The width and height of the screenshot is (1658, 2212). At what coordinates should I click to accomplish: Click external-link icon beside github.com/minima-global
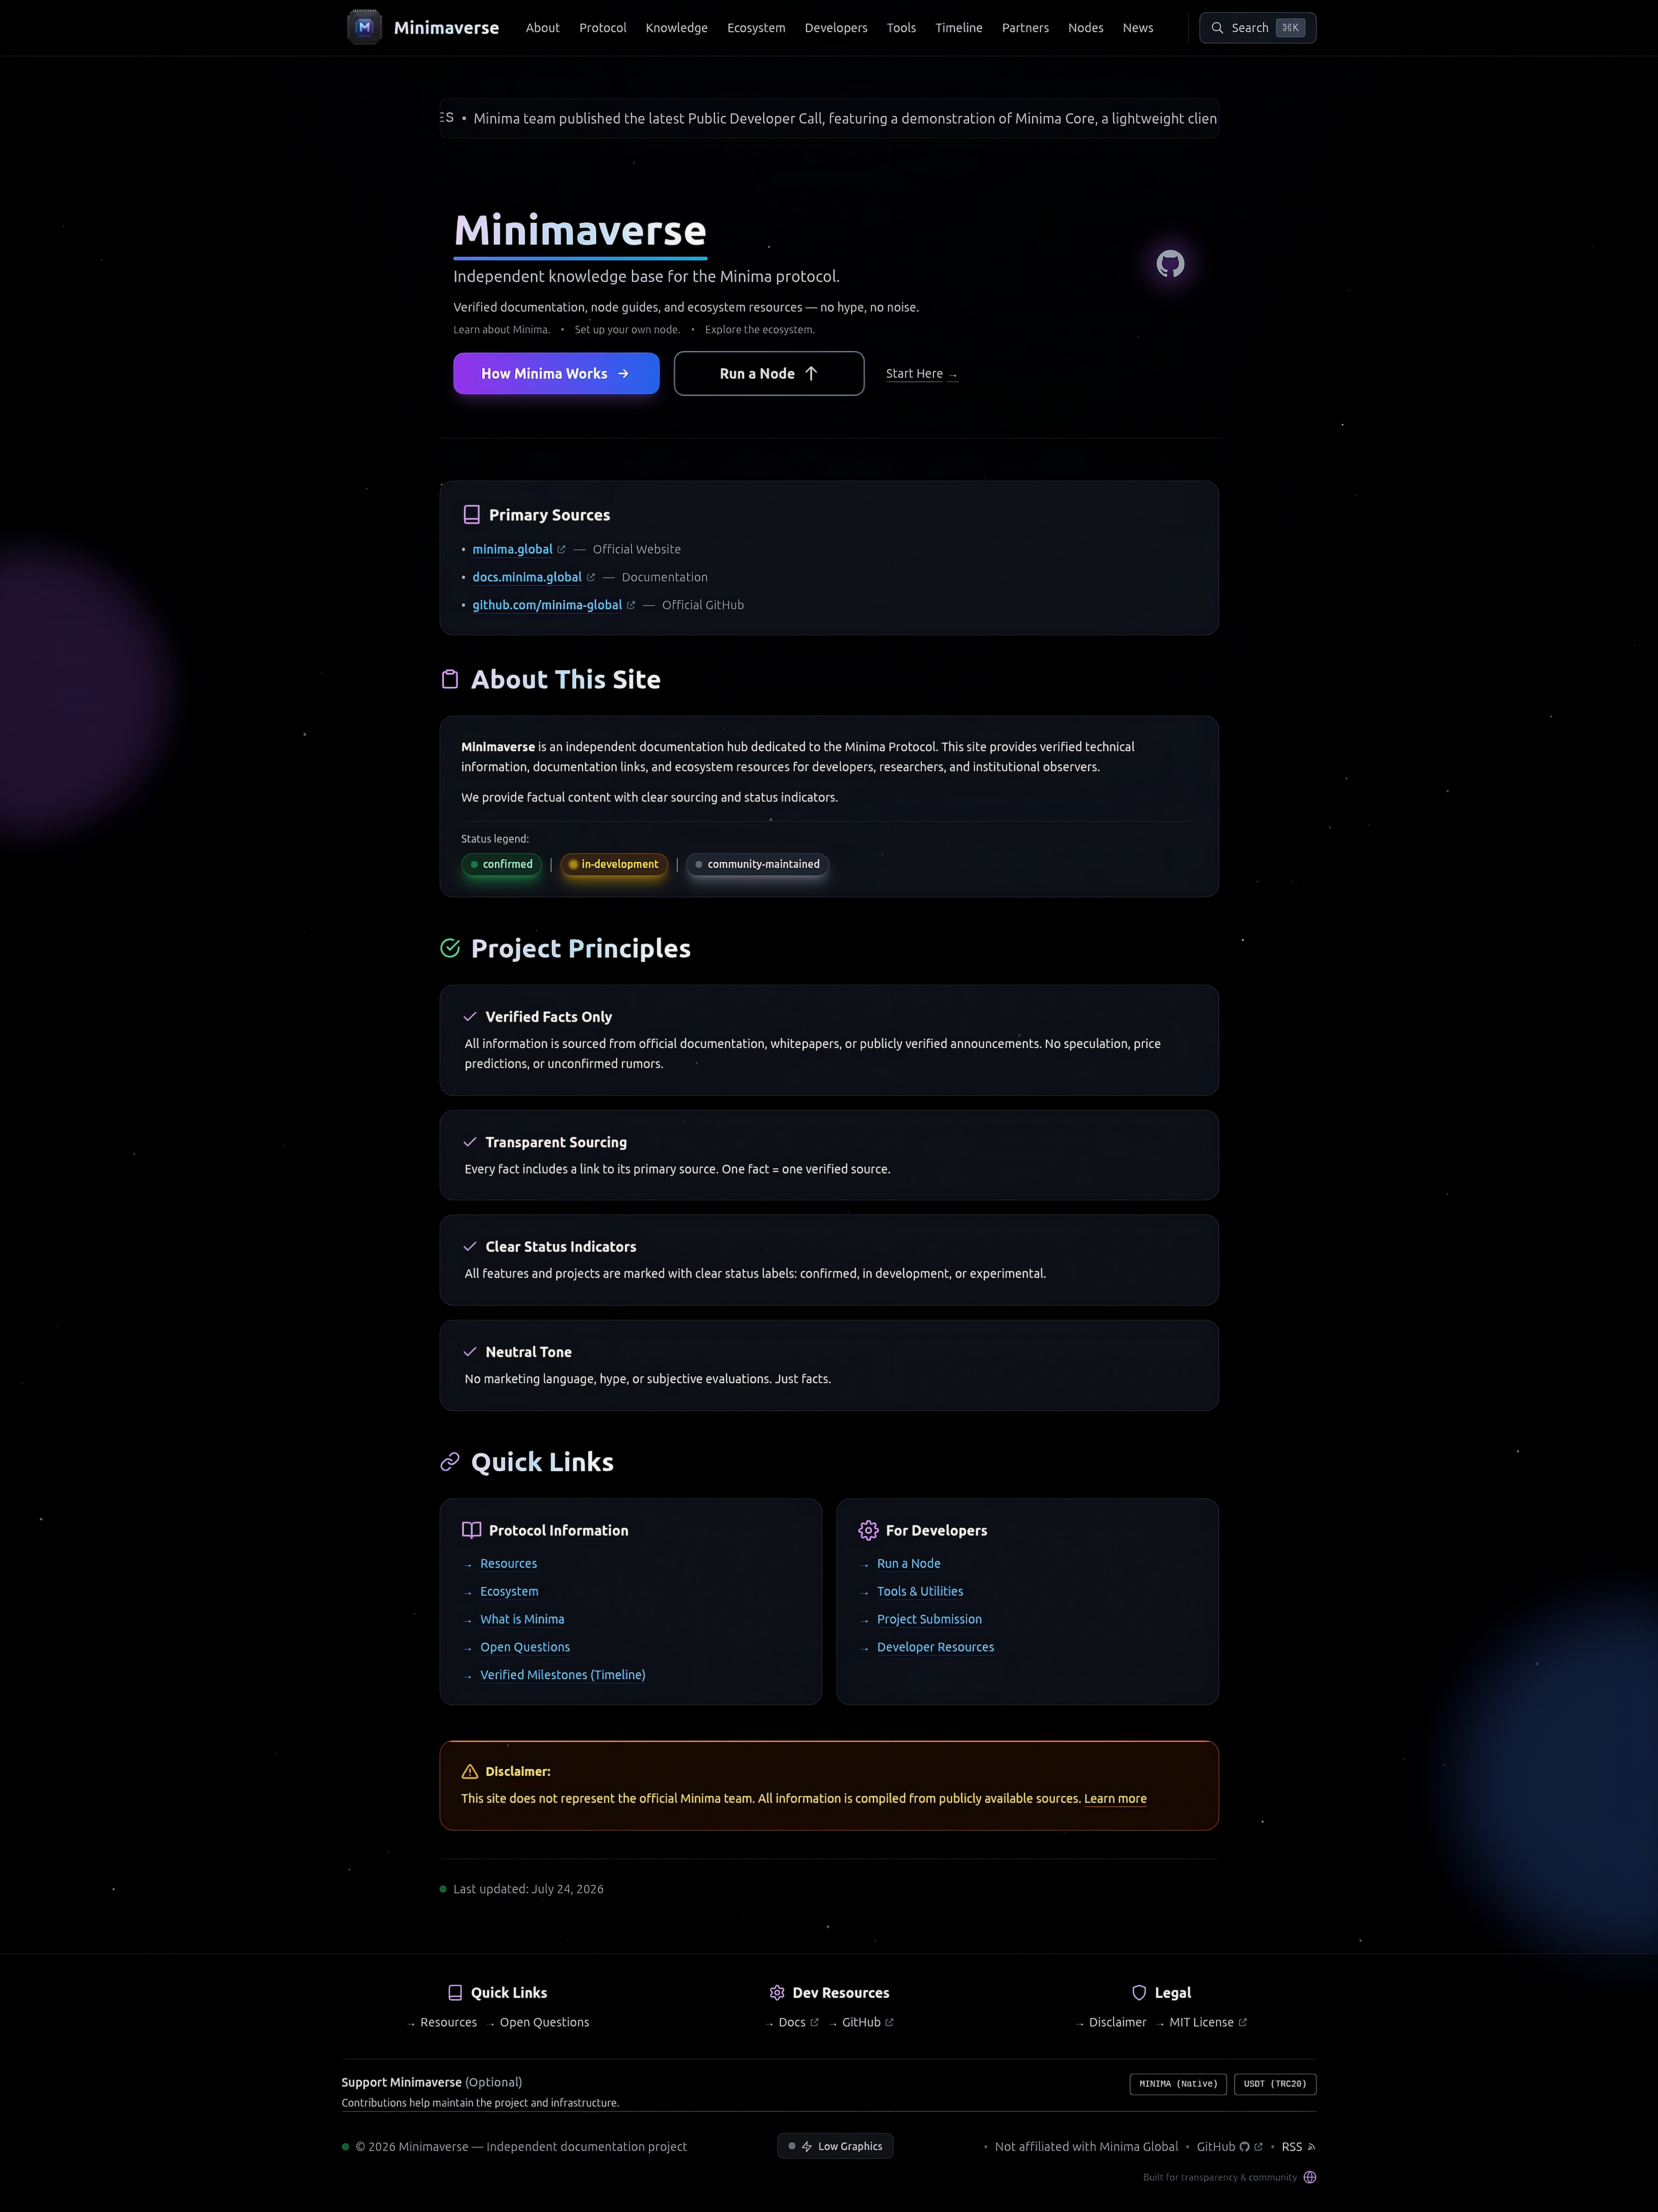point(631,605)
